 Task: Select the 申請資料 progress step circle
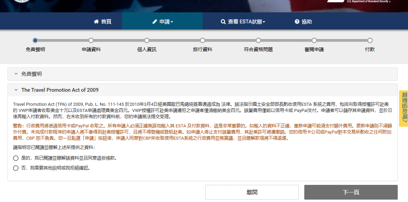tap(91, 40)
